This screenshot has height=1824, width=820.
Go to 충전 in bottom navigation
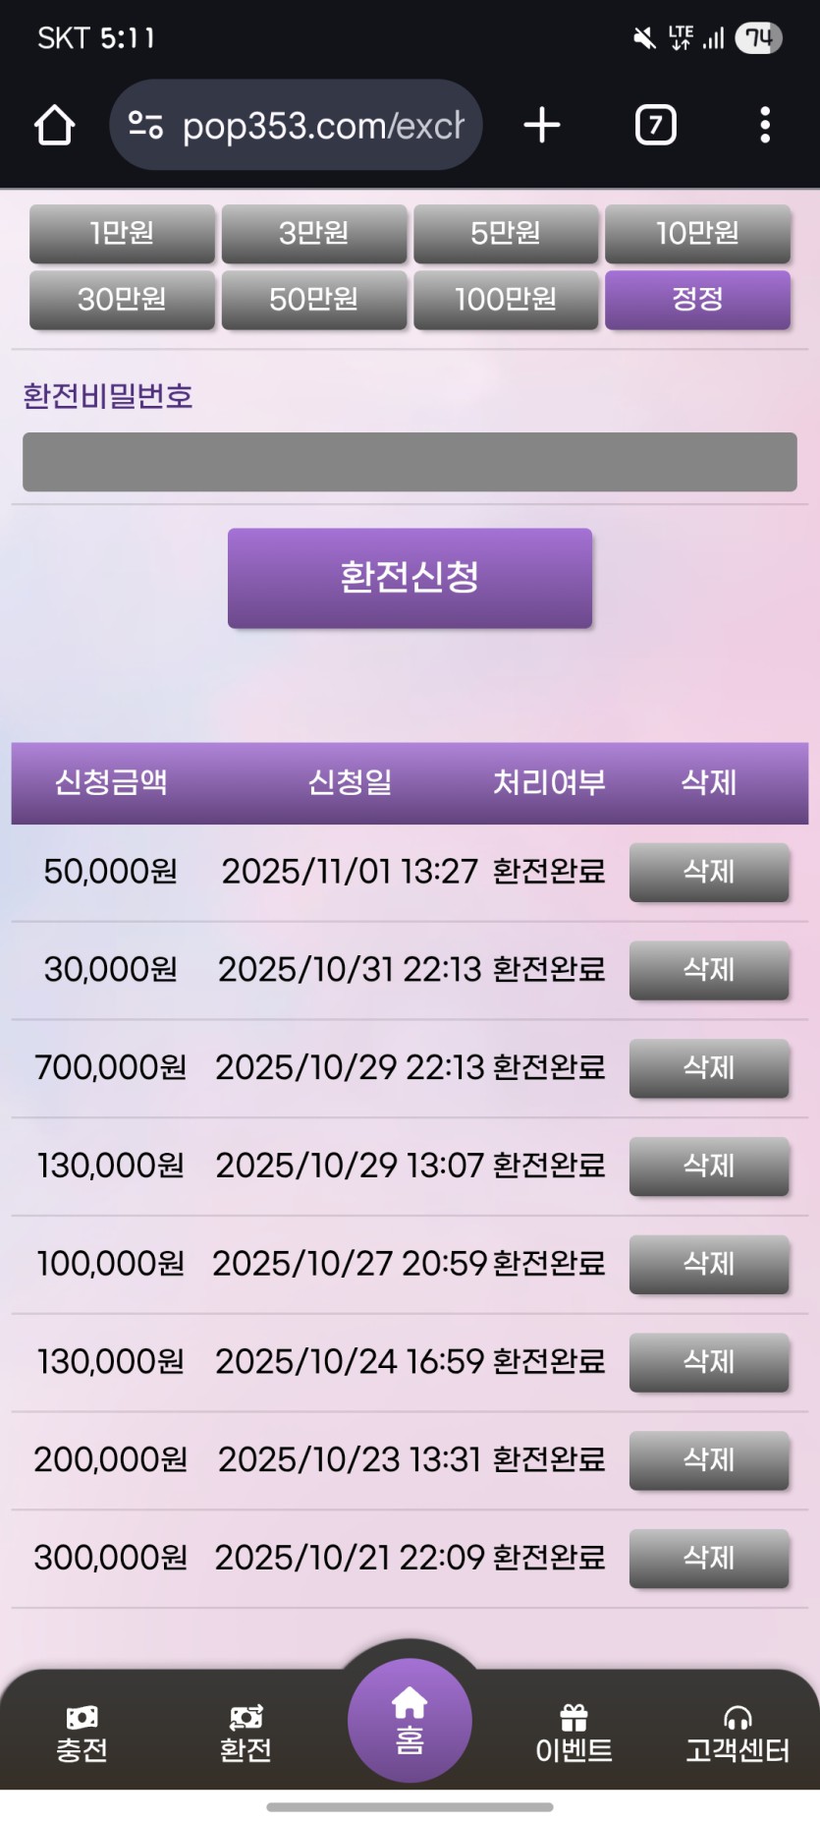click(x=82, y=1735)
